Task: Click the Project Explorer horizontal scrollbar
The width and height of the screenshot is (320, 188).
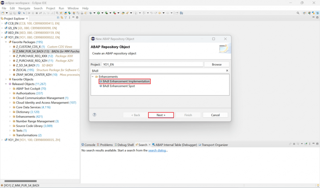Action: 20,181
